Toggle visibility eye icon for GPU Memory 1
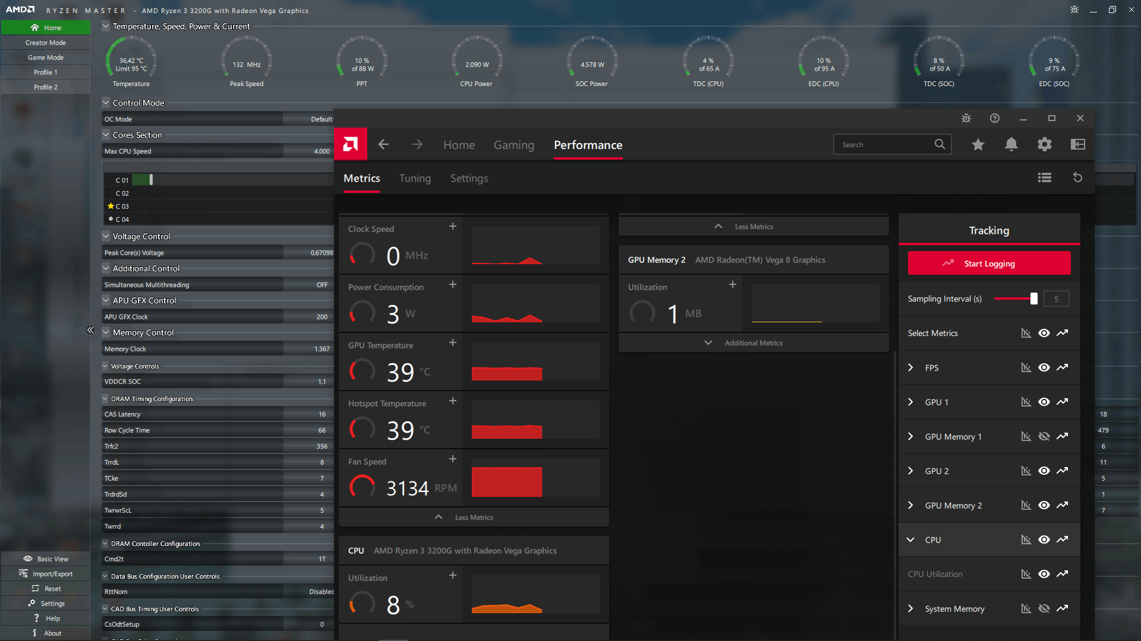The height and width of the screenshot is (641, 1141). click(x=1043, y=436)
